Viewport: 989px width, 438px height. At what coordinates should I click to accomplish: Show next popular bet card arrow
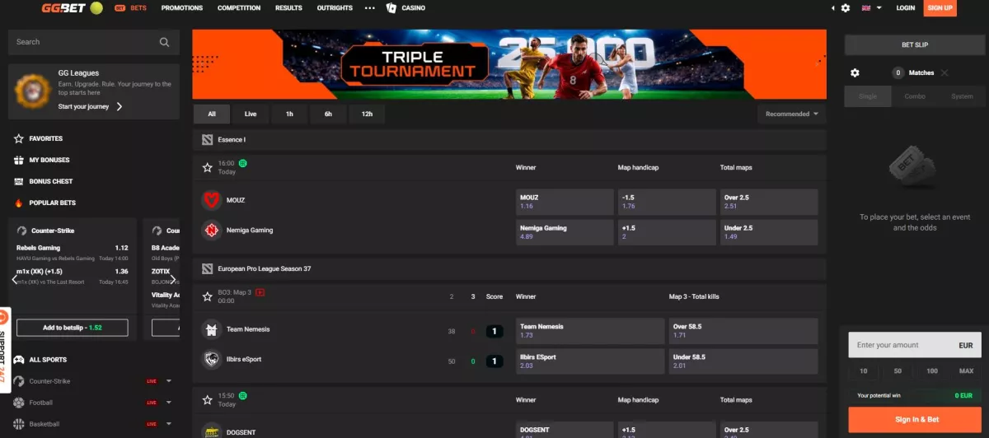point(173,279)
